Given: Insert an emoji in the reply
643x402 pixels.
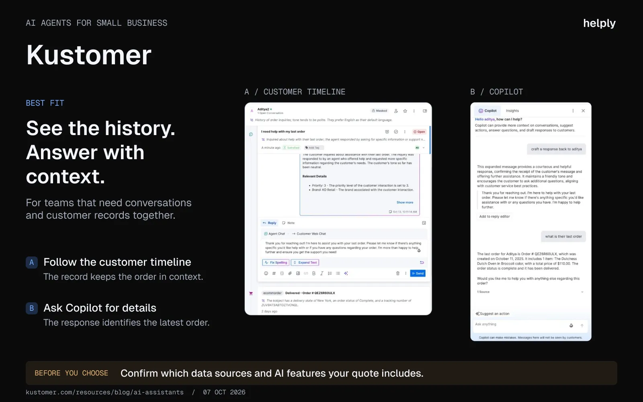Looking at the screenshot, I should [266, 273].
